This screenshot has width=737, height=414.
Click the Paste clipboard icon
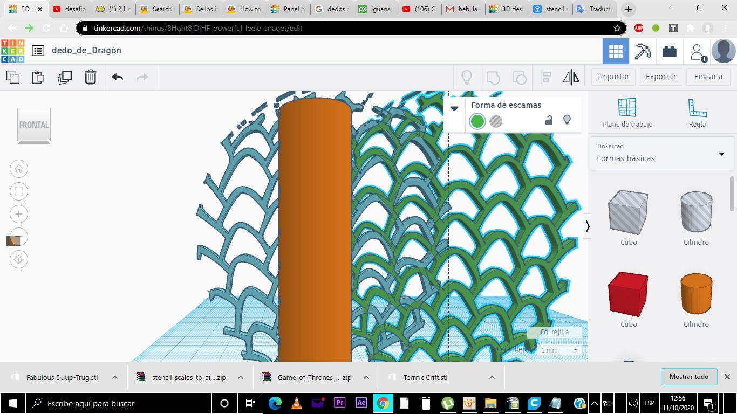pos(38,77)
